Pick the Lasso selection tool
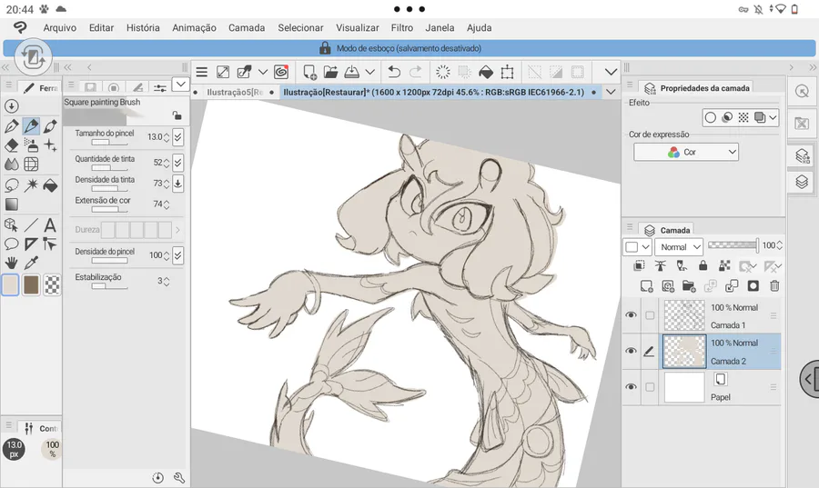 12,185
